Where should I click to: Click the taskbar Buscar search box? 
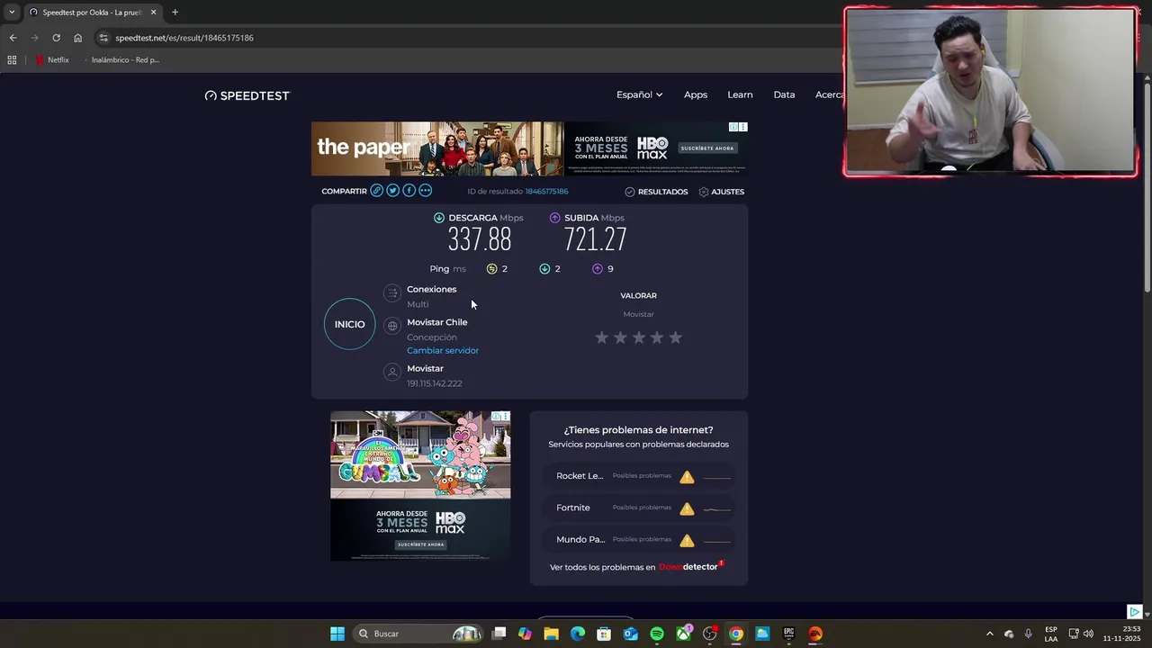click(x=418, y=634)
